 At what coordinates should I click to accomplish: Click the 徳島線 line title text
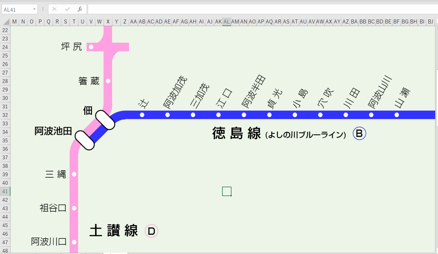[236, 134]
